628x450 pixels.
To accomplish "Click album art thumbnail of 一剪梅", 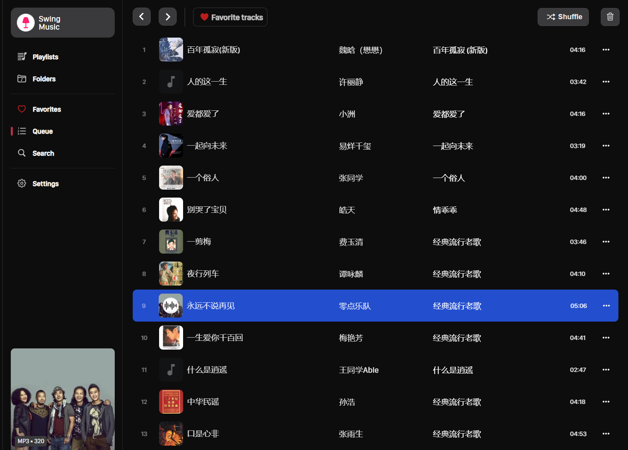I will click(x=171, y=242).
